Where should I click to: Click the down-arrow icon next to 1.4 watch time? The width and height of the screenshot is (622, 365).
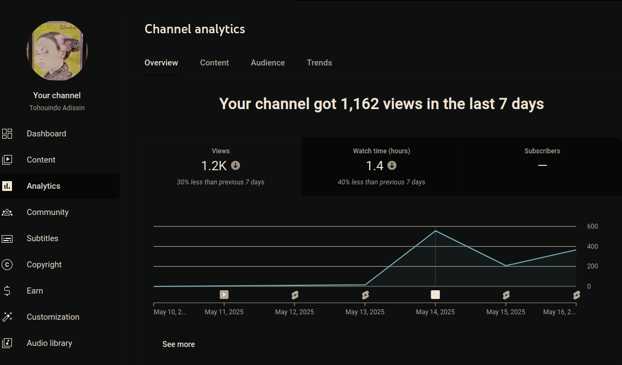click(x=392, y=165)
